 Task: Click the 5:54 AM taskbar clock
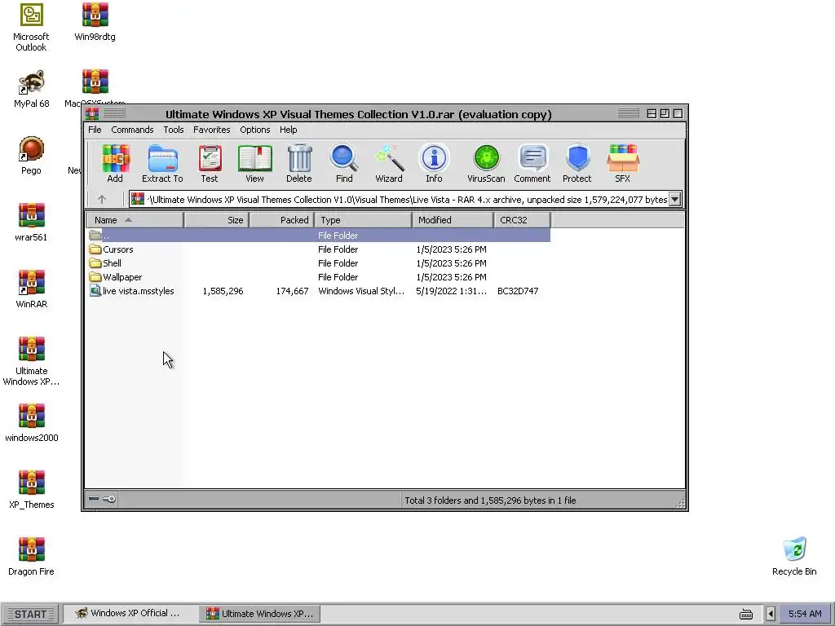pyautogui.click(x=805, y=614)
